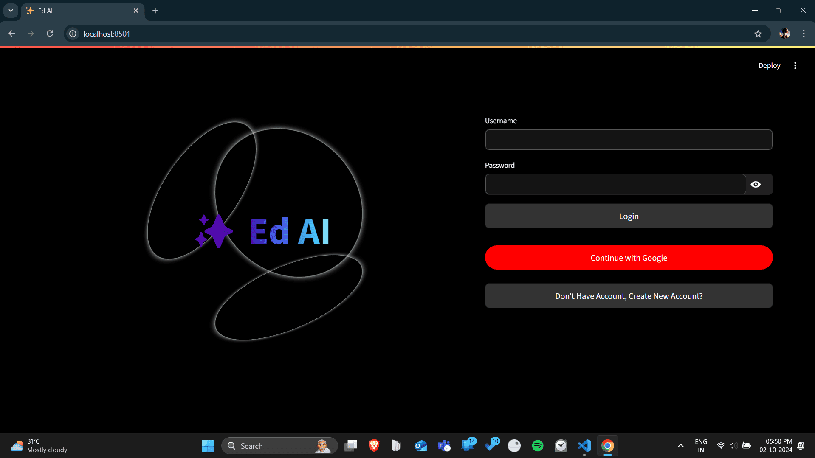Viewport: 815px width, 458px height.
Task: Open taskbar app with badge 14
Action: click(x=468, y=446)
